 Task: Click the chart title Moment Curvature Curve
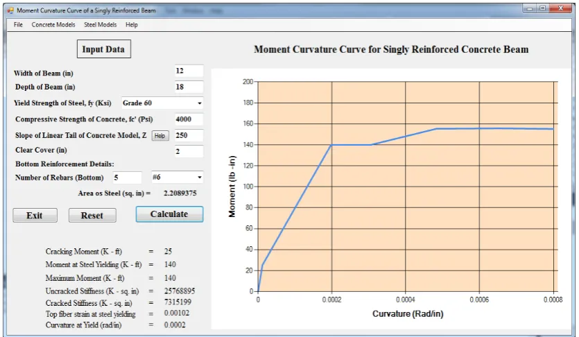tap(391, 49)
